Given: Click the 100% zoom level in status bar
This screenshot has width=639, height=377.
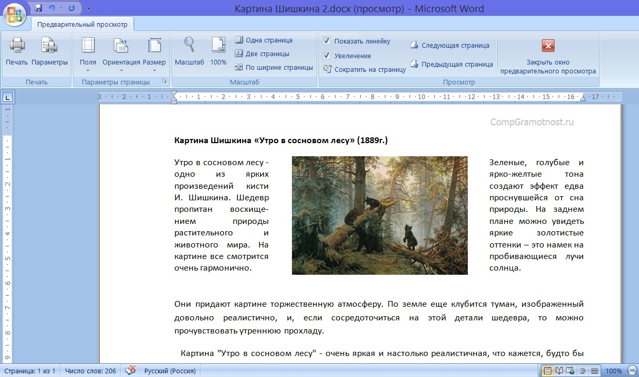Looking at the screenshot, I should [614, 371].
